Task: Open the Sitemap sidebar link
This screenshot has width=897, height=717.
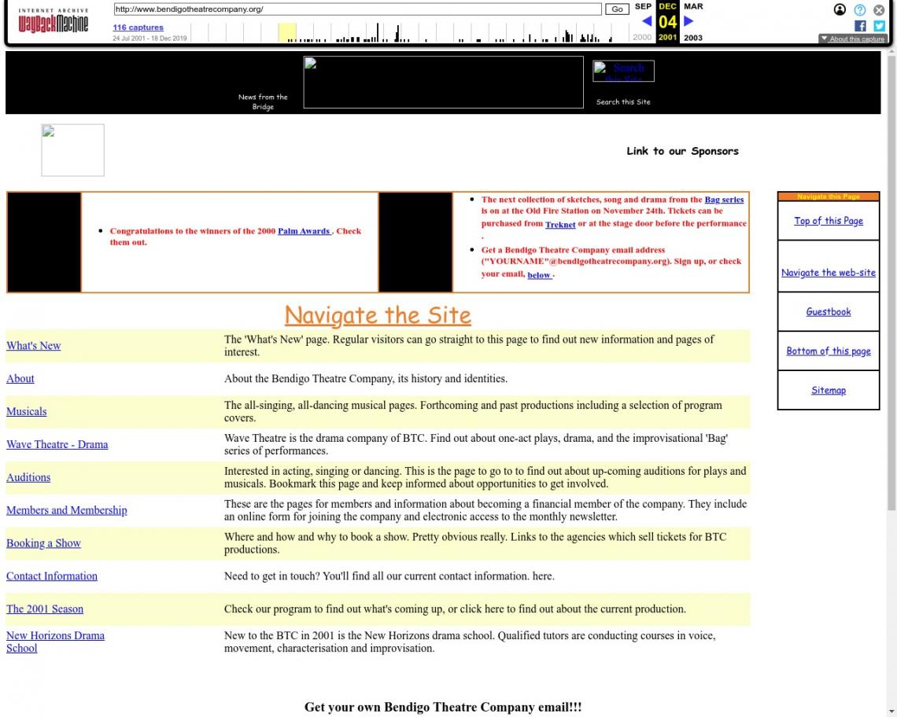Action: click(829, 391)
